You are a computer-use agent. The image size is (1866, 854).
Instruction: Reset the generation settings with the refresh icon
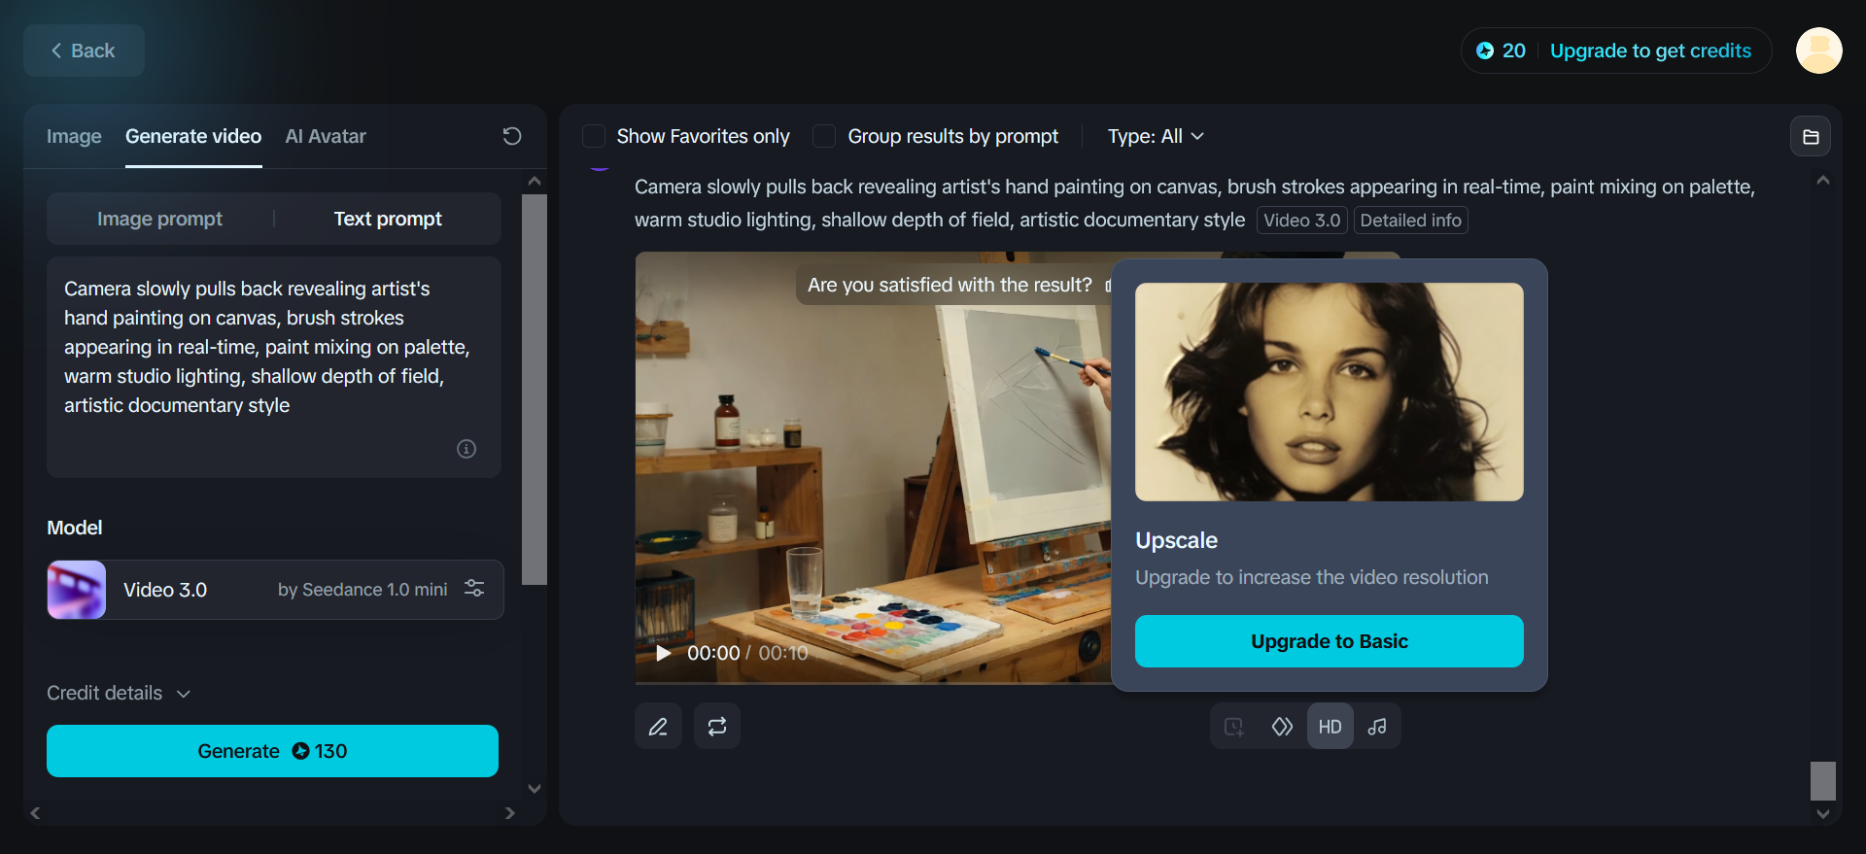click(x=512, y=136)
